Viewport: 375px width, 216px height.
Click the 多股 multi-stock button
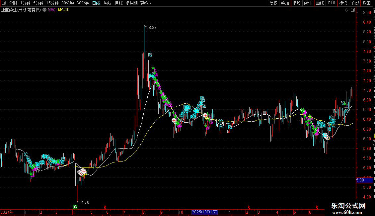(x=296, y=3)
